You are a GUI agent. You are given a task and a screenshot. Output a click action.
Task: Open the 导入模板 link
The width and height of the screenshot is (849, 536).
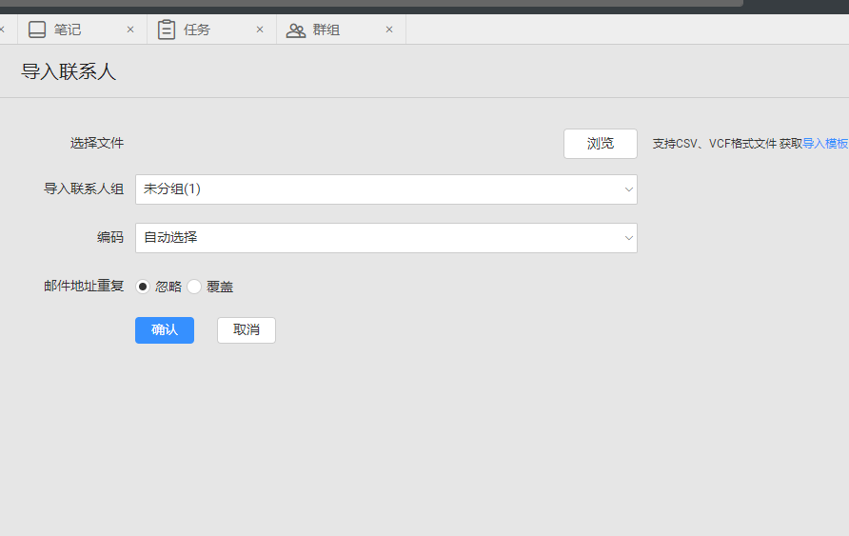point(825,144)
